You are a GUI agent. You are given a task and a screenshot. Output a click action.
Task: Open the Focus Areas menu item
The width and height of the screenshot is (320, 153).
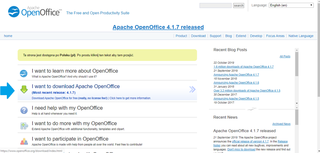click(x=275, y=36)
